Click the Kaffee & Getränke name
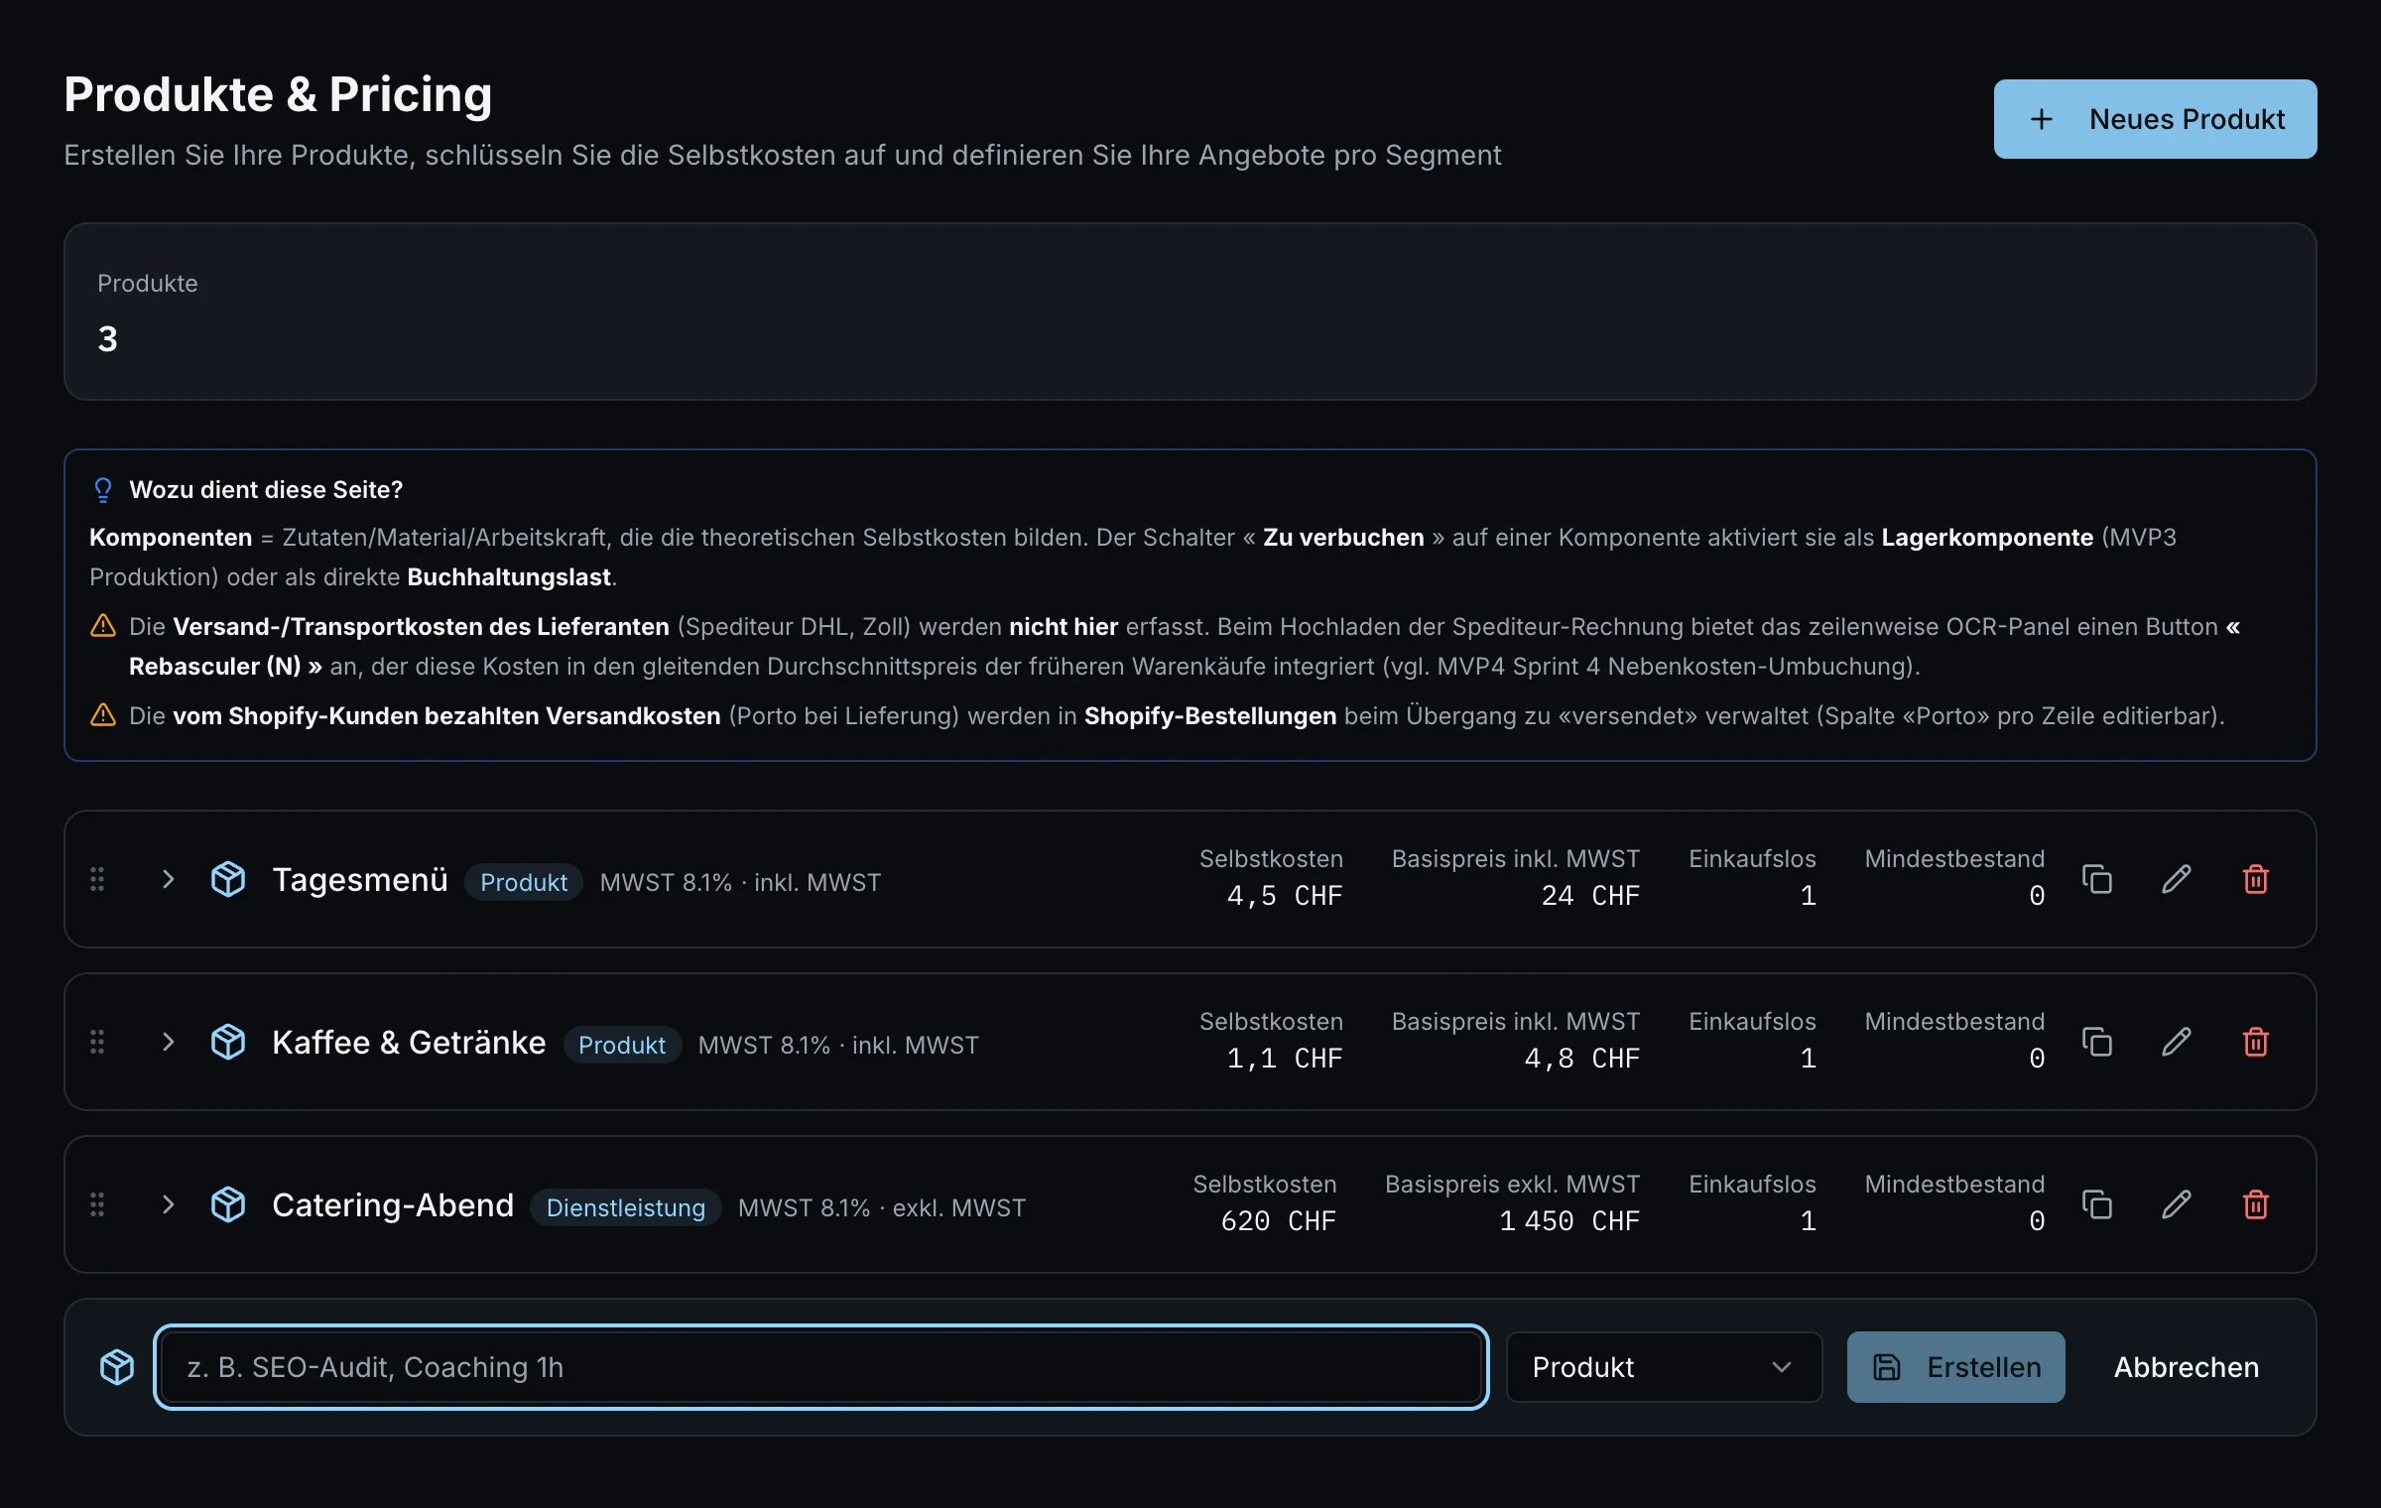The height and width of the screenshot is (1508, 2381). pos(409,1043)
